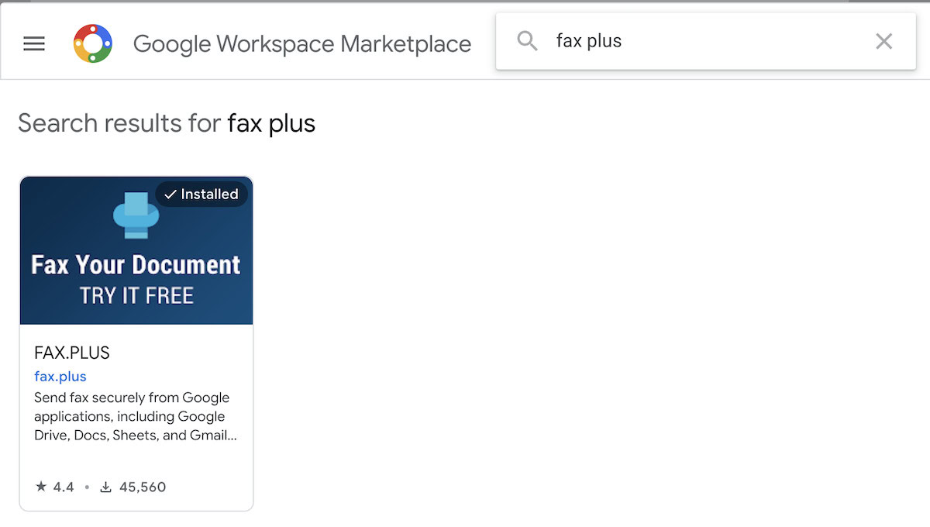Open the hamburger main menu
This screenshot has width=930, height=527.
pos(34,44)
